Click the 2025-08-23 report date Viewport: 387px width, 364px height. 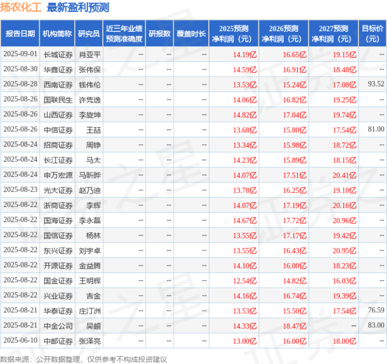tap(20, 190)
